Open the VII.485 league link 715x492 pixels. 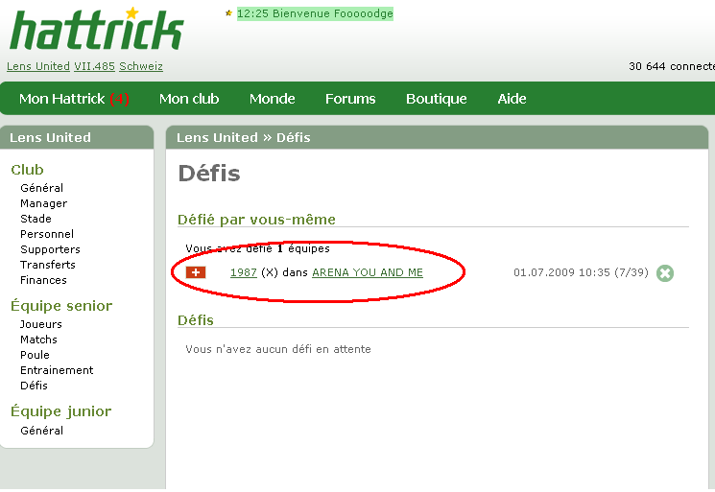pos(95,66)
